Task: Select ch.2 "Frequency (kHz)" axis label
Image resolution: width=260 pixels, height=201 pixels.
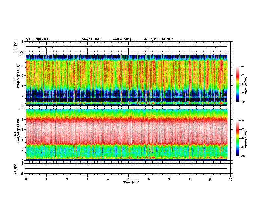Action: coord(18,131)
